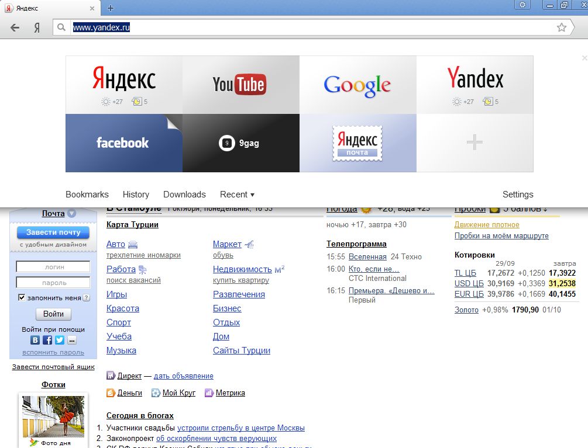Focus the логин input field
This screenshot has width=588, height=448.
point(53,267)
